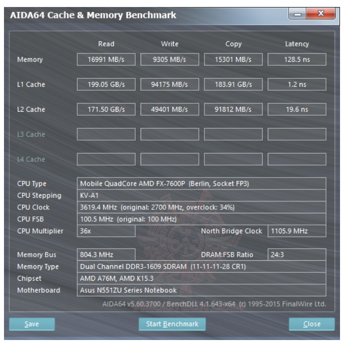Click the Save button
Screen dimensions: 345x348
pyautogui.click(x=32, y=324)
